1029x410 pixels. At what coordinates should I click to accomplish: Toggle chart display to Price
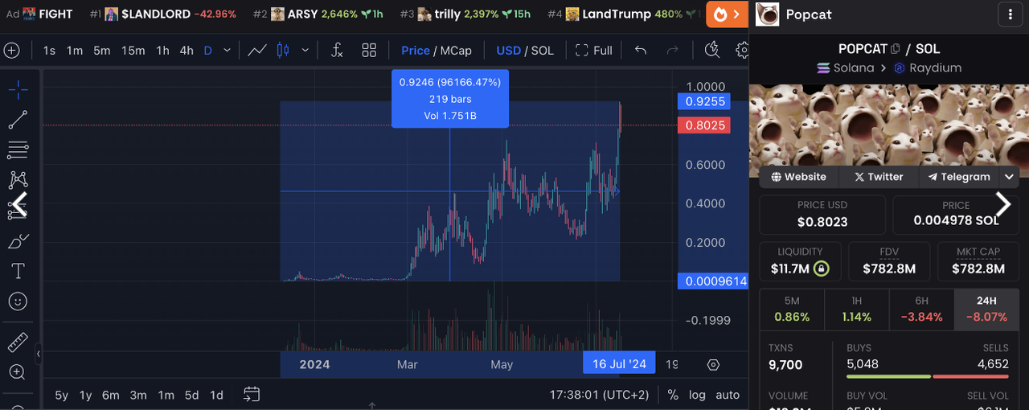coord(416,51)
